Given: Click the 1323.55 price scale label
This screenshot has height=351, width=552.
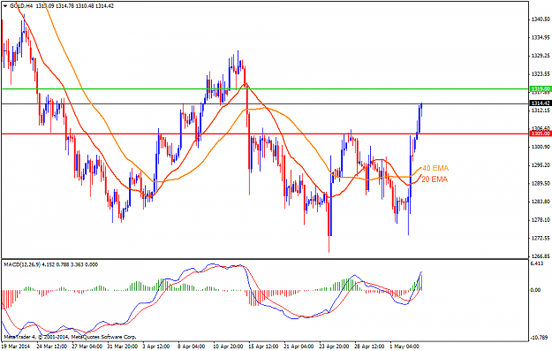Looking at the screenshot, I should tap(541, 74).
